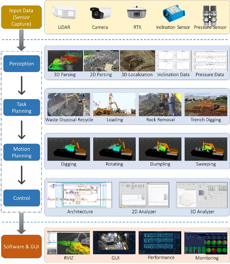Select the Camera sensor image

(100, 14)
